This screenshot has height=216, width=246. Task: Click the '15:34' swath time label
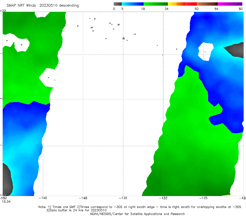[6, 202]
